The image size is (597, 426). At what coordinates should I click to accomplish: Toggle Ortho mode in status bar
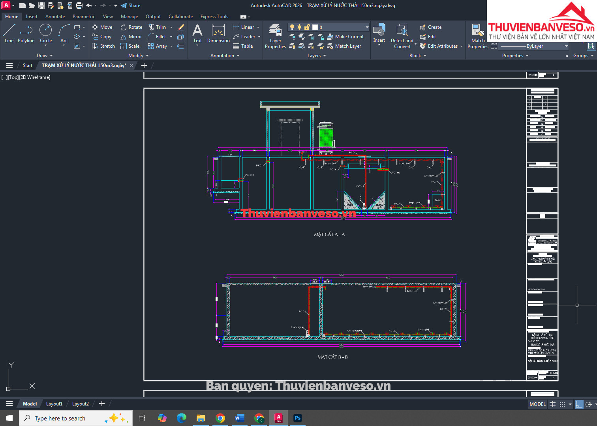pos(579,404)
